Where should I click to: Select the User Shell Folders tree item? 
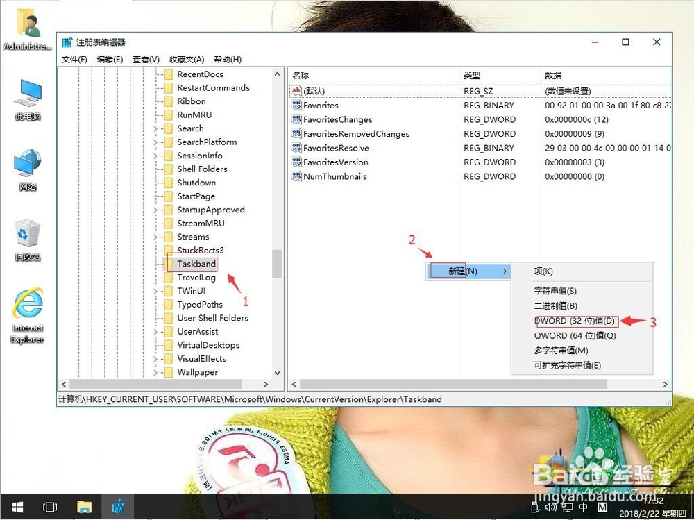[x=213, y=318]
